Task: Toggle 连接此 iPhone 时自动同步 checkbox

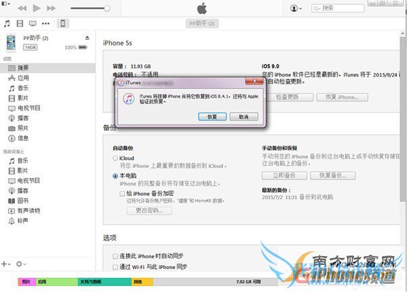Action: tap(115, 256)
